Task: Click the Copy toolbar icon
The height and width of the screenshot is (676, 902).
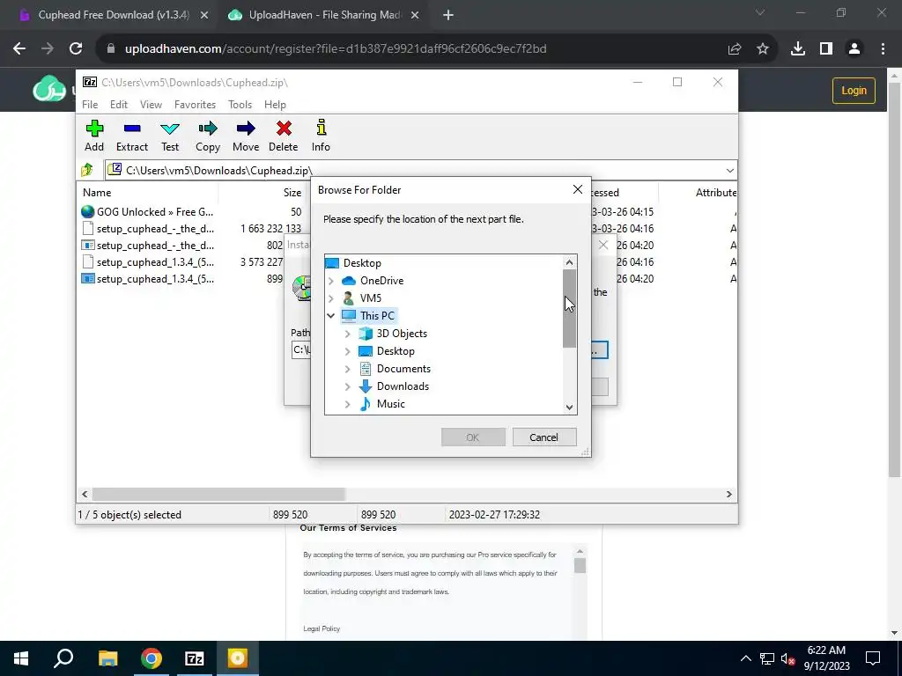Action: (208, 136)
